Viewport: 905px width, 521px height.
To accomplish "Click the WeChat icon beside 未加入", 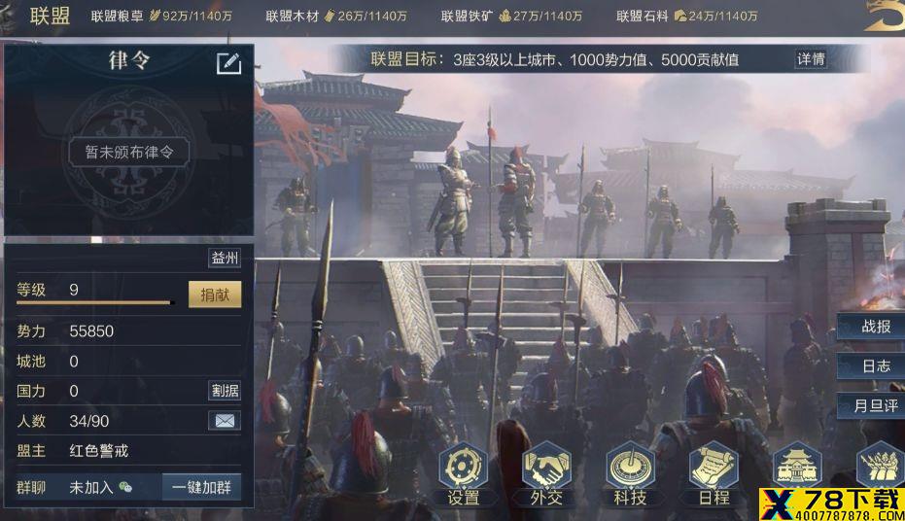I will point(125,488).
